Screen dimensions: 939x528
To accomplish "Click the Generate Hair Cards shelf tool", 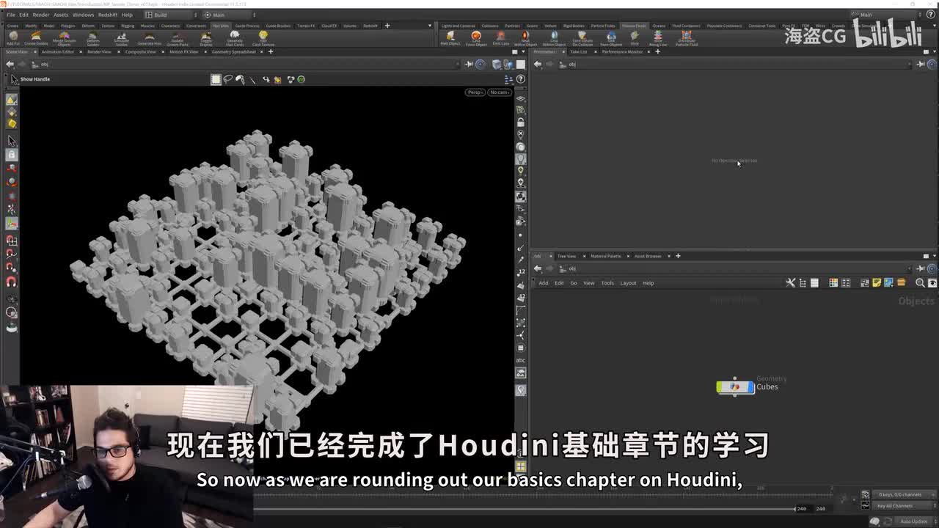I will click(x=234, y=38).
